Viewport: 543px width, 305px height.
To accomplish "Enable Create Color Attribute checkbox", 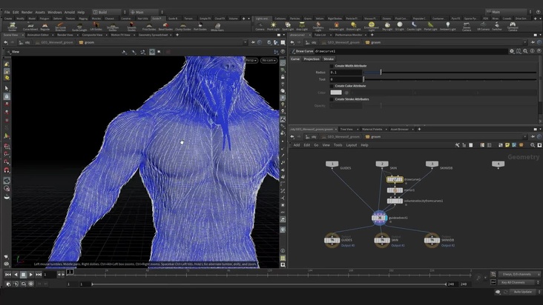I will [x=332, y=85].
